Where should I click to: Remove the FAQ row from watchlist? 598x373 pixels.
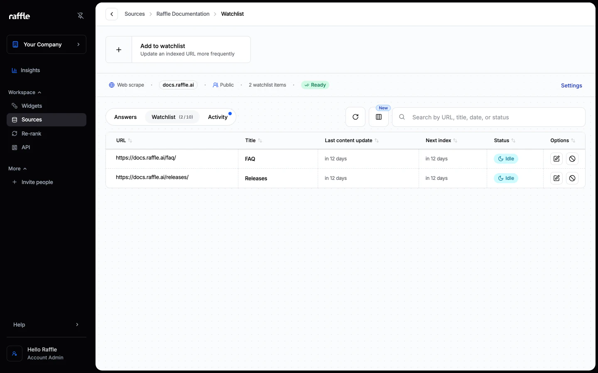tap(572, 159)
